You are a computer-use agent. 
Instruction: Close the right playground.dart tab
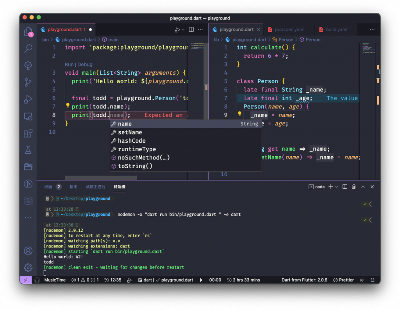pos(259,30)
